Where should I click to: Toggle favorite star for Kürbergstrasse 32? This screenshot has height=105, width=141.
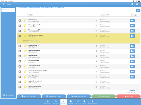25,25
